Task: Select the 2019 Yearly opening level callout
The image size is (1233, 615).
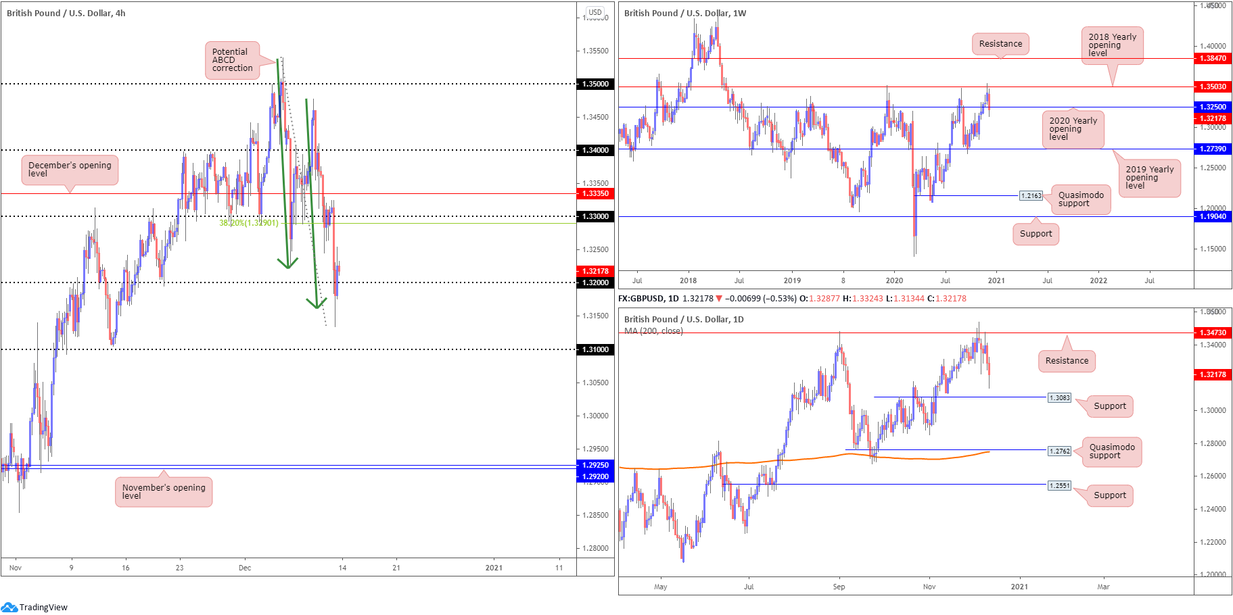Action: click(1149, 178)
